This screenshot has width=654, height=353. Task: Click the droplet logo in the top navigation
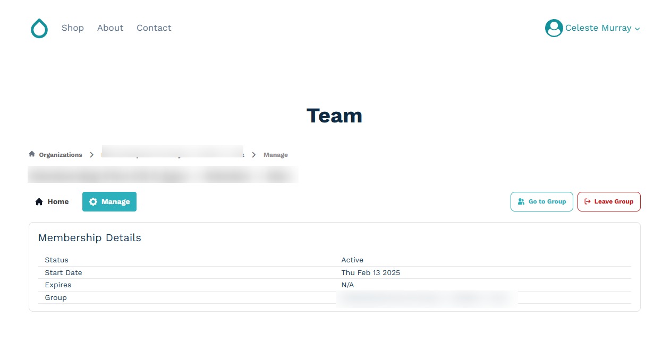(x=39, y=29)
